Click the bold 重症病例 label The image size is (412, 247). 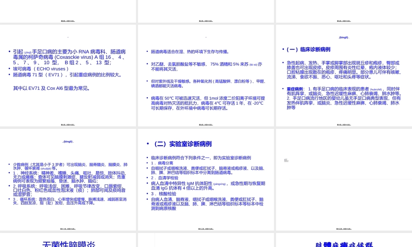294,89
